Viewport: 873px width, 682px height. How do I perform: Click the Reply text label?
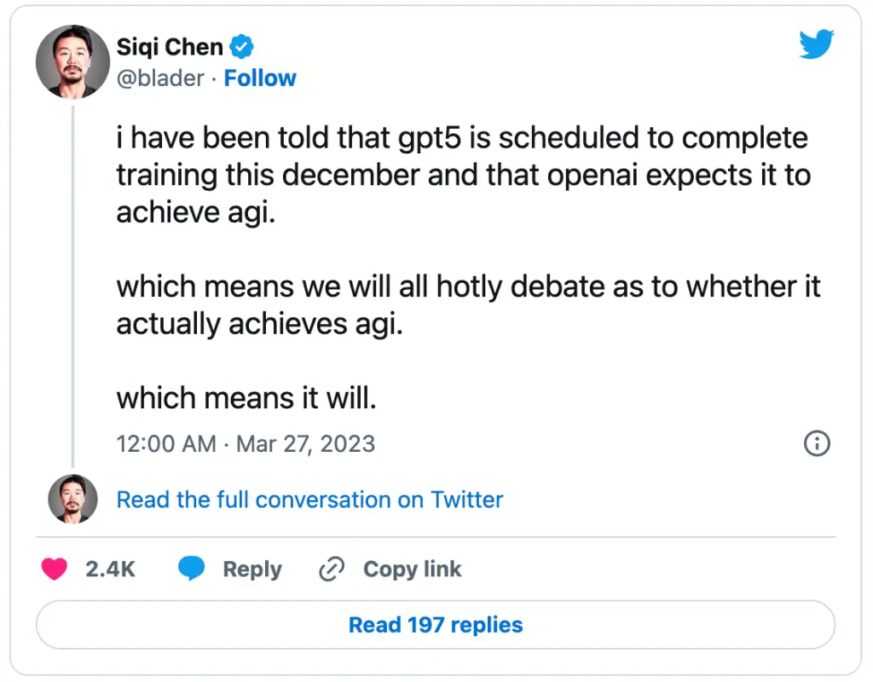tap(252, 569)
